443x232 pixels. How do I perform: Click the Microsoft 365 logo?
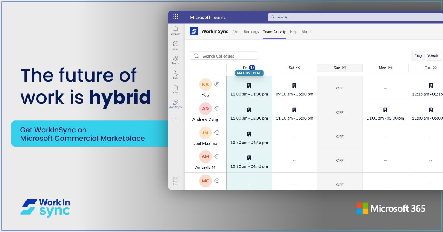click(x=391, y=208)
